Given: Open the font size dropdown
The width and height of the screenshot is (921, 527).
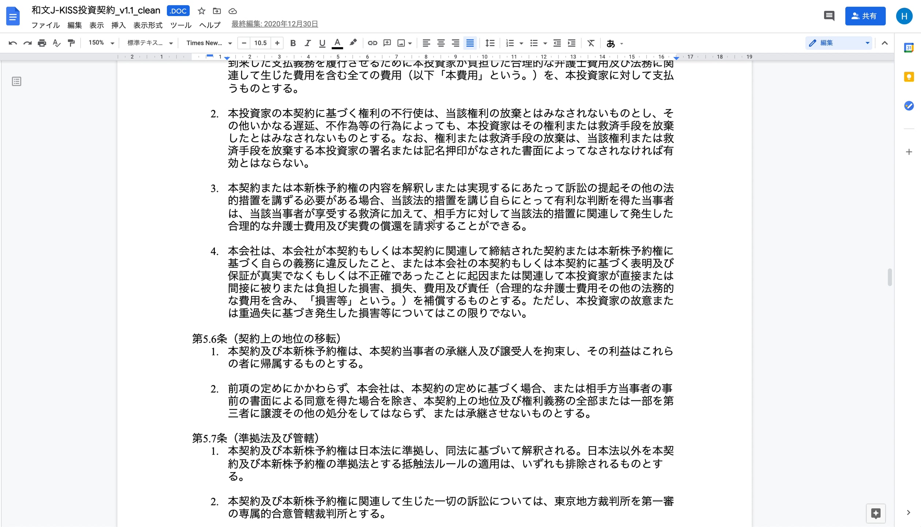Looking at the screenshot, I should pos(260,43).
